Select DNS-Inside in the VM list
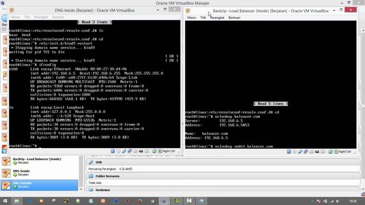Viewport: 365px width, 205px height. (39, 173)
